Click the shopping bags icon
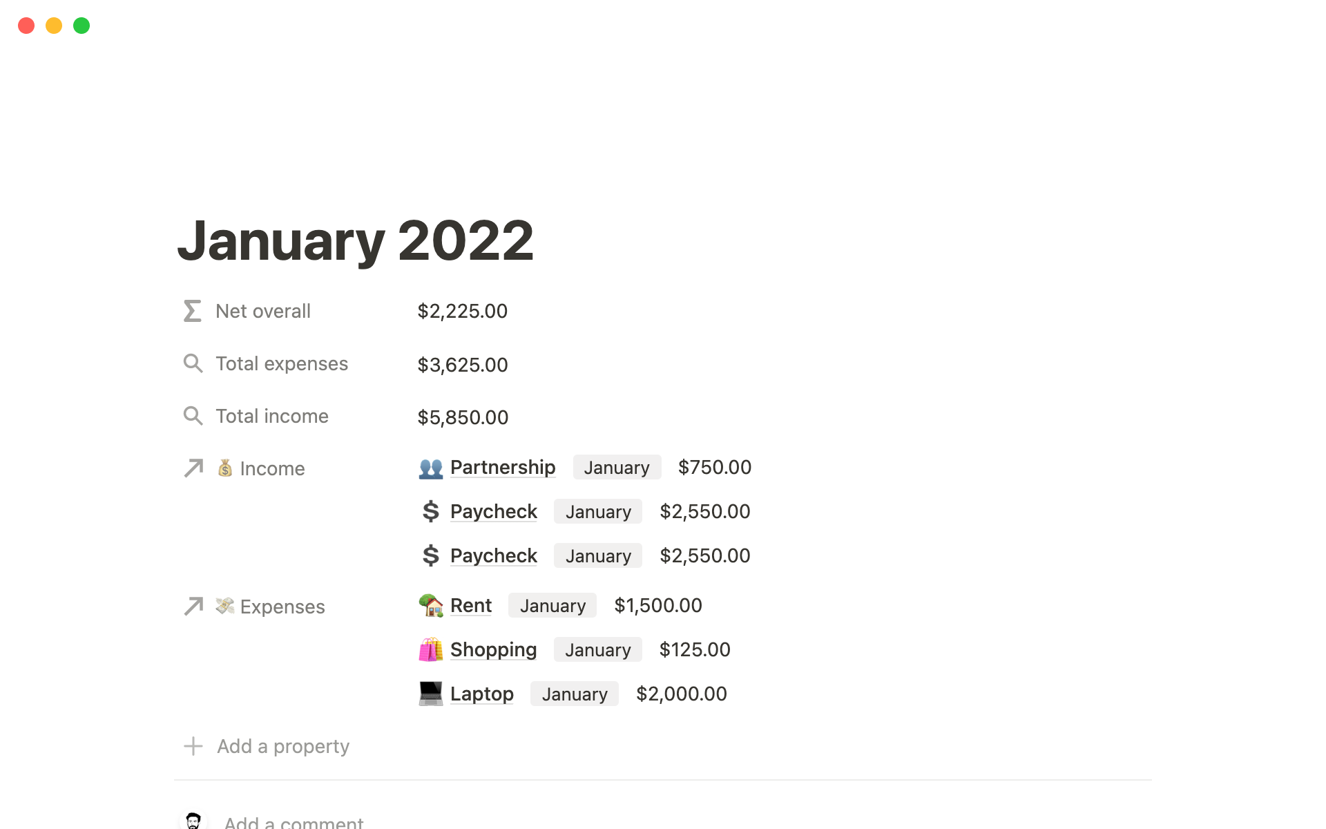The width and height of the screenshot is (1326, 829). click(431, 650)
